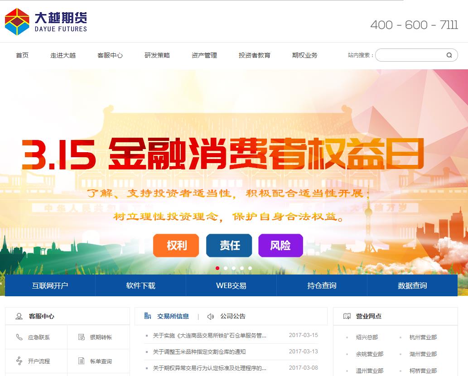Click the 2017-03-13 date entry
The image size is (468, 376).
click(303, 351)
